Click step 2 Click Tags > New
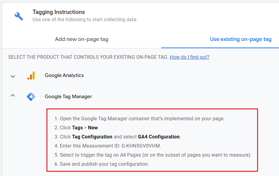Screen dimensions: 279x176 point(77,128)
